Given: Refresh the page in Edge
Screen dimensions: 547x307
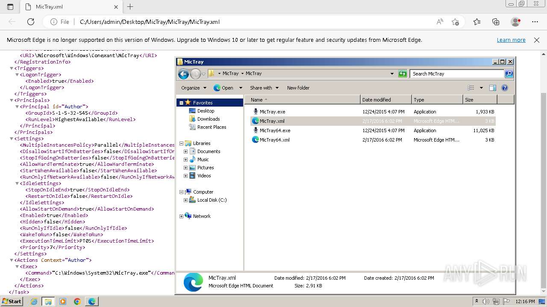Looking at the screenshot, I should point(31,22).
